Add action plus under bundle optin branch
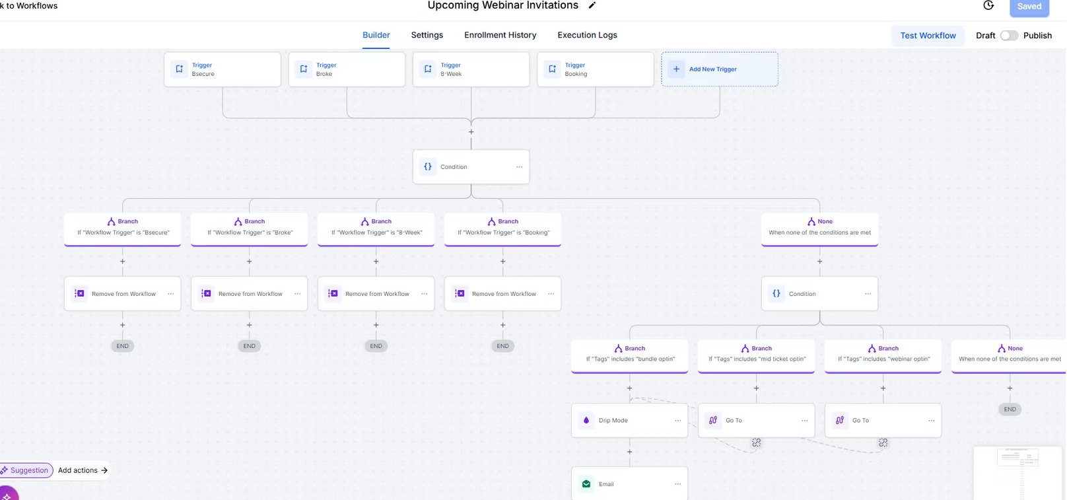This screenshot has height=500, width=1067. coord(630,388)
